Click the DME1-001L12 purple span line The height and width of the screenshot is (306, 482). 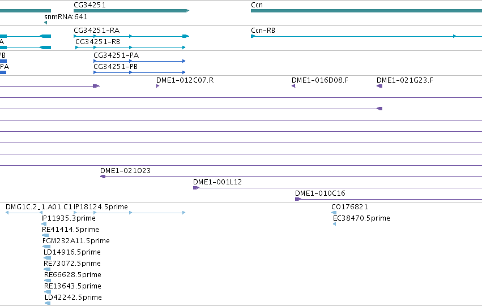pyautogui.click(x=338, y=188)
